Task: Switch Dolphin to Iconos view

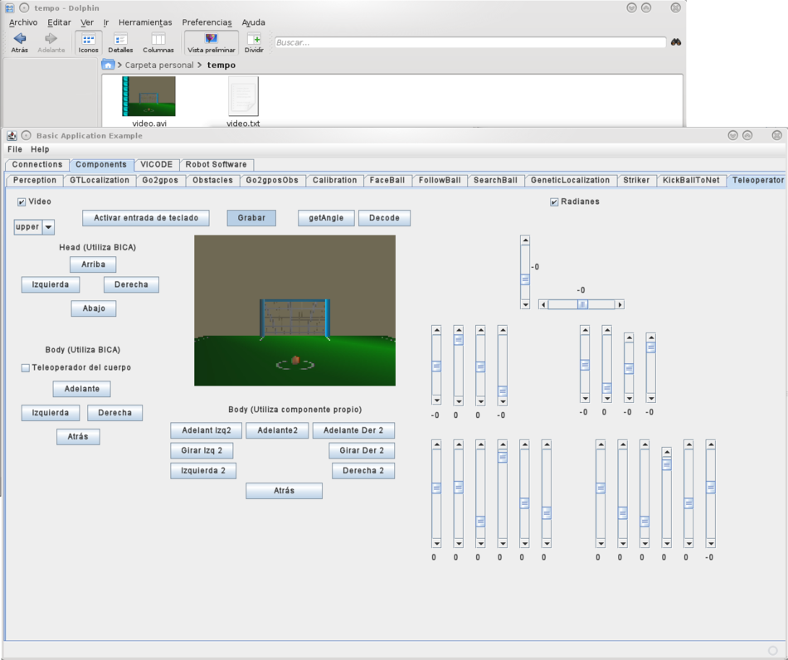Action: 88,40
